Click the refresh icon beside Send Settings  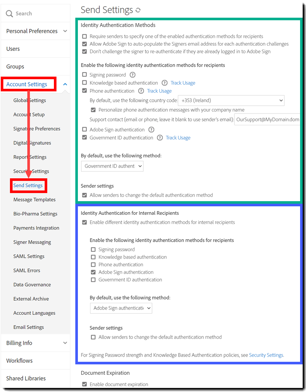(138, 10)
